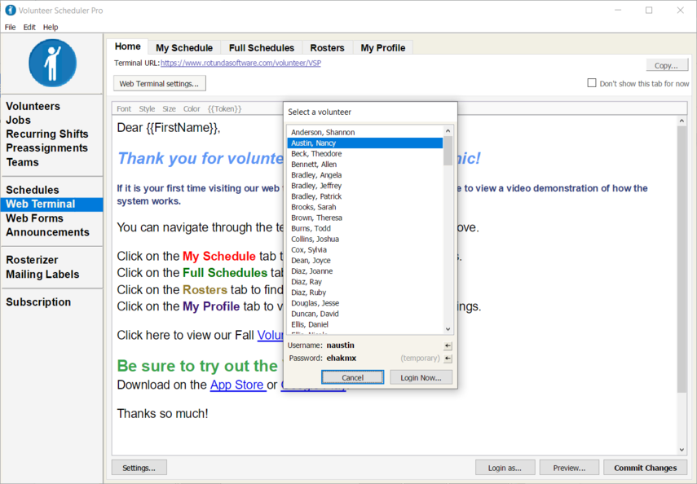Viewport: 697px width, 484px height.
Task: Click the Cancel button in dialog
Action: point(352,377)
